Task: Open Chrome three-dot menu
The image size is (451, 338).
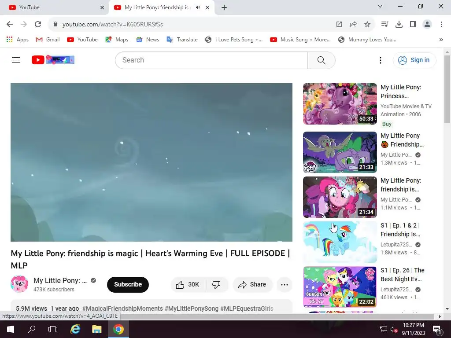Action: click(x=441, y=25)
